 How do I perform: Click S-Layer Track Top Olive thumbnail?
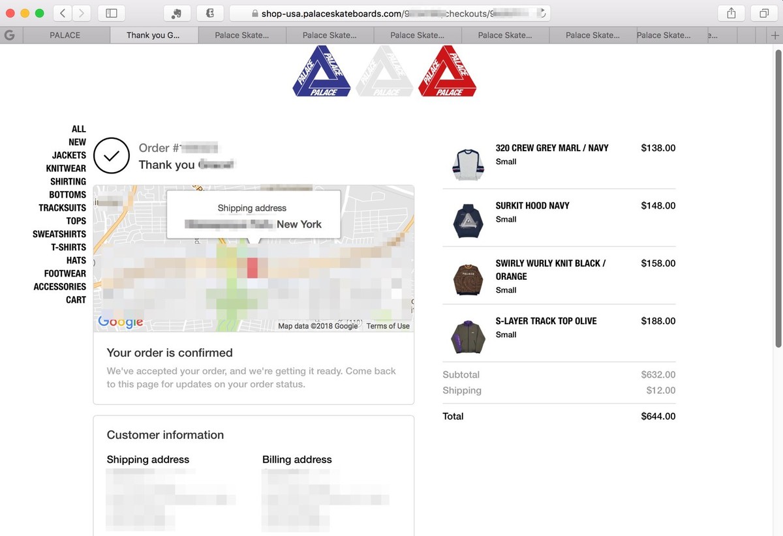pos(468,337)
